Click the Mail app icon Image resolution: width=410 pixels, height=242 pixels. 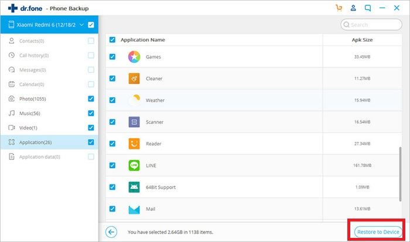click(x=134, y=209)
